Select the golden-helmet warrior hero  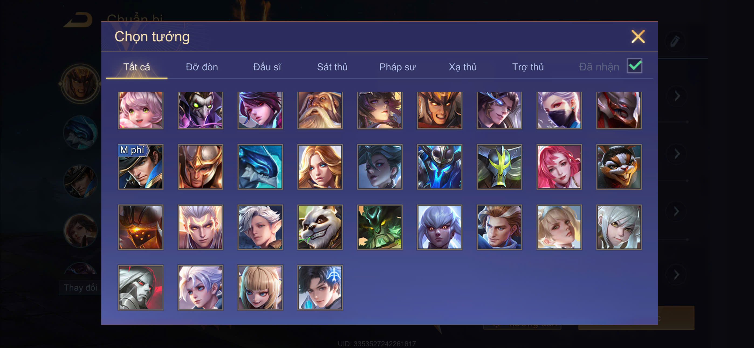[200, 167]
